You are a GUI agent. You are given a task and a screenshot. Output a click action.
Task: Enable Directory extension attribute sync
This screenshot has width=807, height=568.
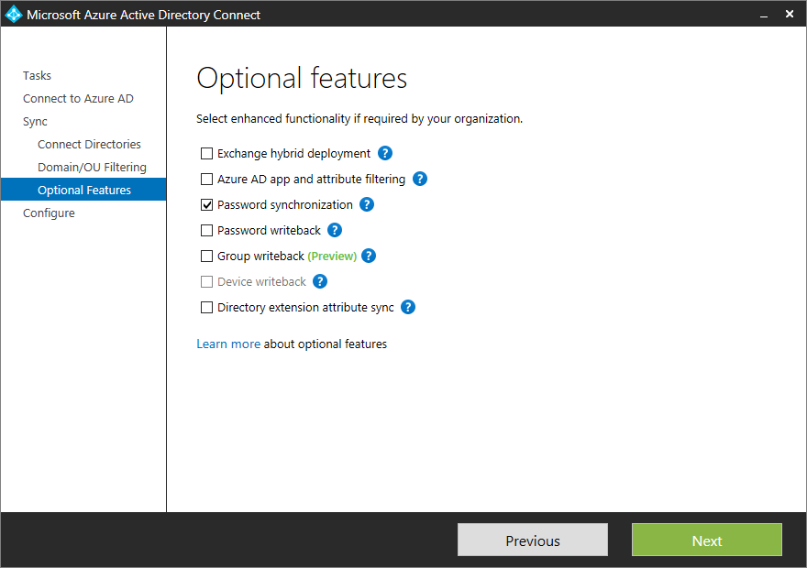click(x=206, y=308)
